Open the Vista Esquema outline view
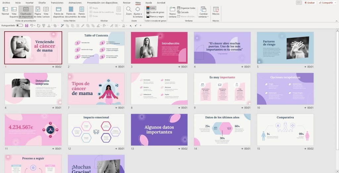339x173 pixels. coord(14,11)
